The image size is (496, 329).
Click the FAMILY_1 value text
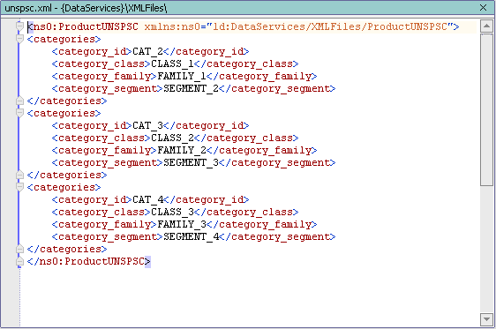[182, 76]
